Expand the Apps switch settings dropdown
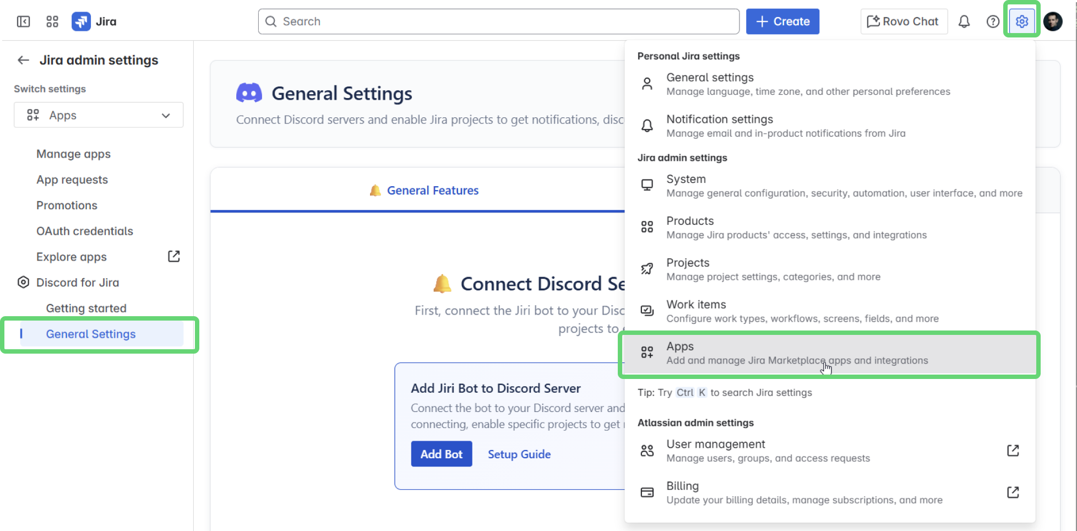The height and width of the screenshot is (531, 1077). tap(99, 115)
